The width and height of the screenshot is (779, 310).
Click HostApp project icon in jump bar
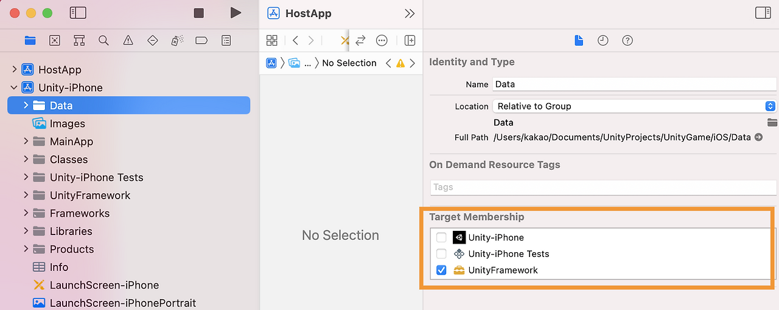(271, 63)
